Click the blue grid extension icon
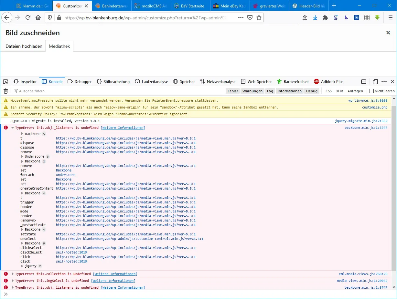The height and width of the screenshot is (299, 397). click(357, 18)
